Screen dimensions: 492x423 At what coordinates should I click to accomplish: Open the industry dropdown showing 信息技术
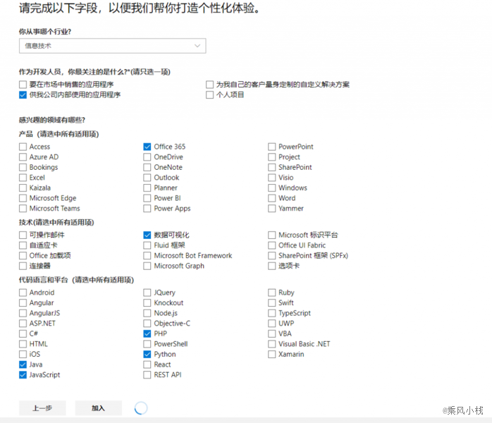click(x=112, y=46)
